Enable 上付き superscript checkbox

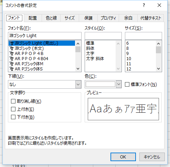[x=13, y=109]
